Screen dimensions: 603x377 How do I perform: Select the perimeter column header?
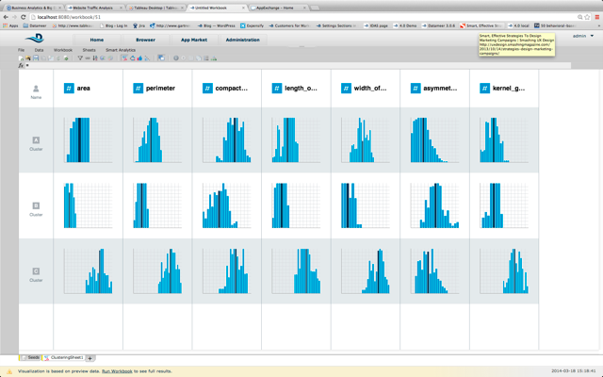pos(157,88)
